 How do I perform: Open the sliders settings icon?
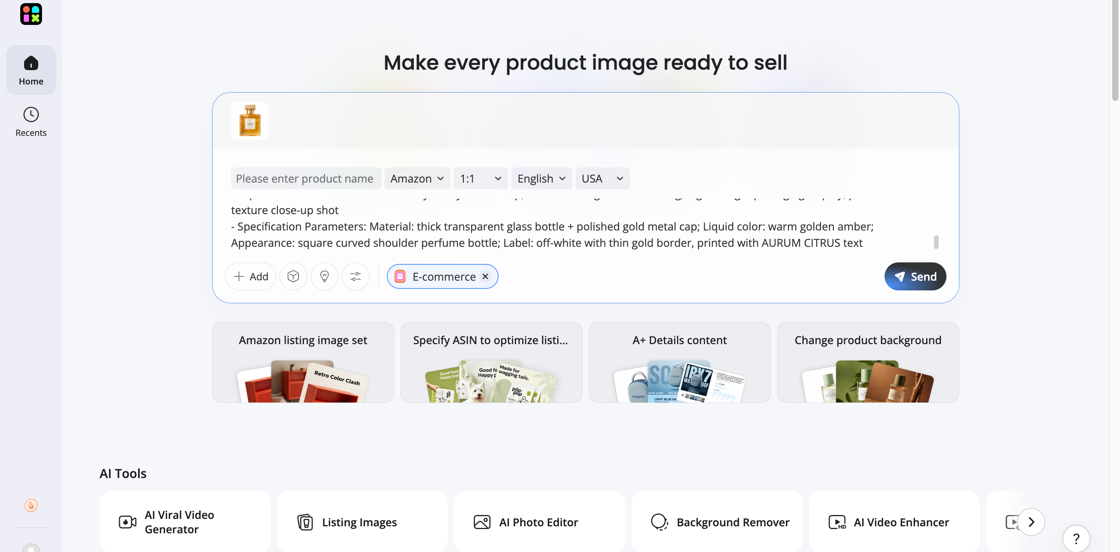tap(356, 276)
